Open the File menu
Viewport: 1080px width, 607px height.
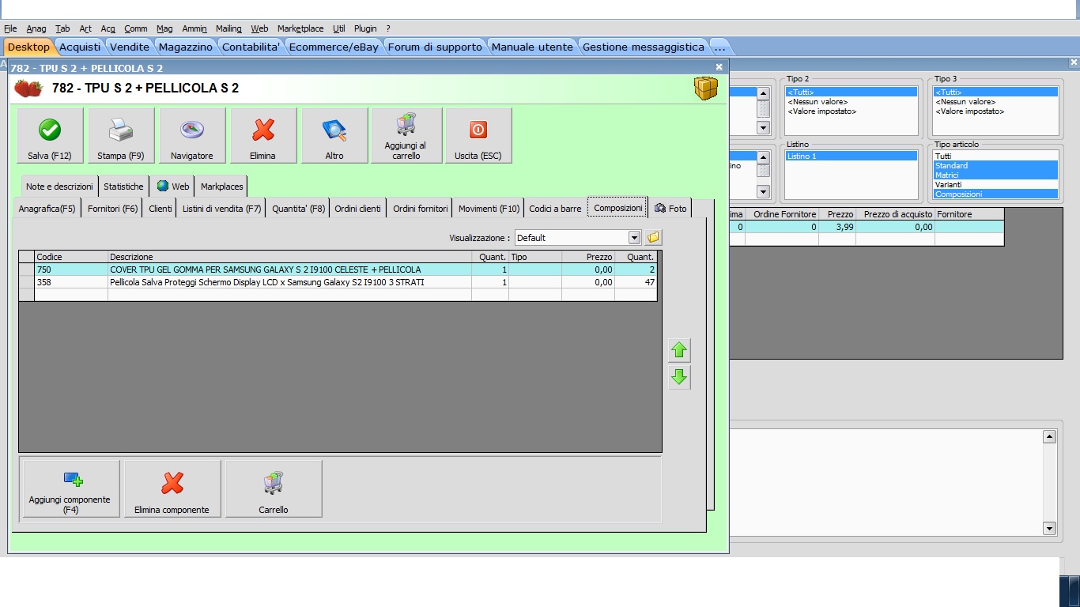(x=10, y=28)
